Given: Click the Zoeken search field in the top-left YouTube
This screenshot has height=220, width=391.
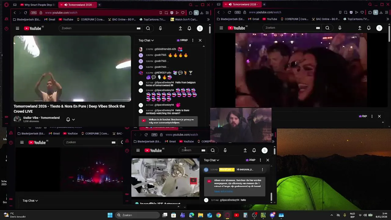Looking at the screenshot, I should click(98, 28).
